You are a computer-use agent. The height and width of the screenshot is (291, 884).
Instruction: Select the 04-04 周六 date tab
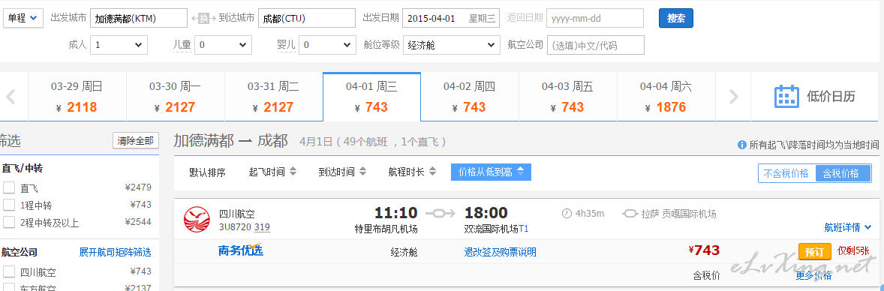coord(666,97)
